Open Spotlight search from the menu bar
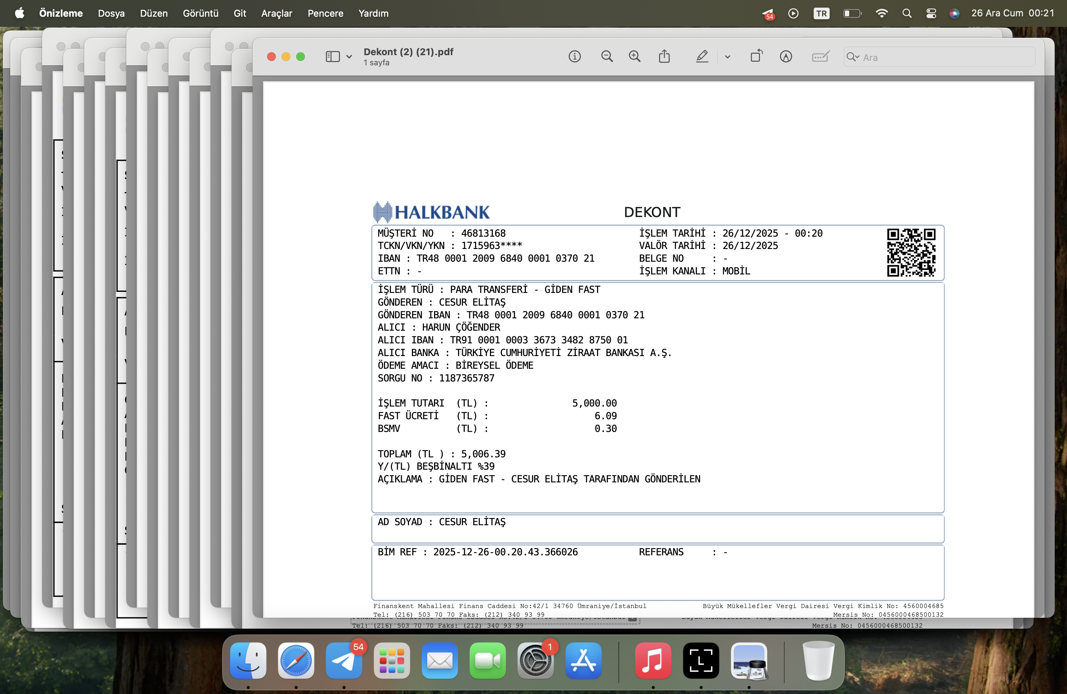This screenshot has height=694, width=1067. 907,13
